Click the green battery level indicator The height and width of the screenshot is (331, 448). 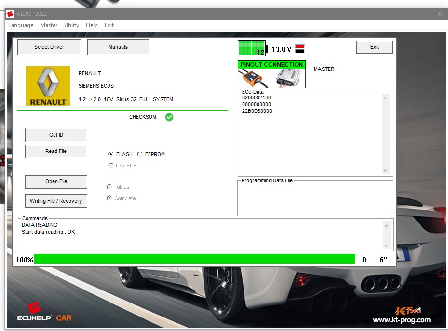click(x=251, y=49)
